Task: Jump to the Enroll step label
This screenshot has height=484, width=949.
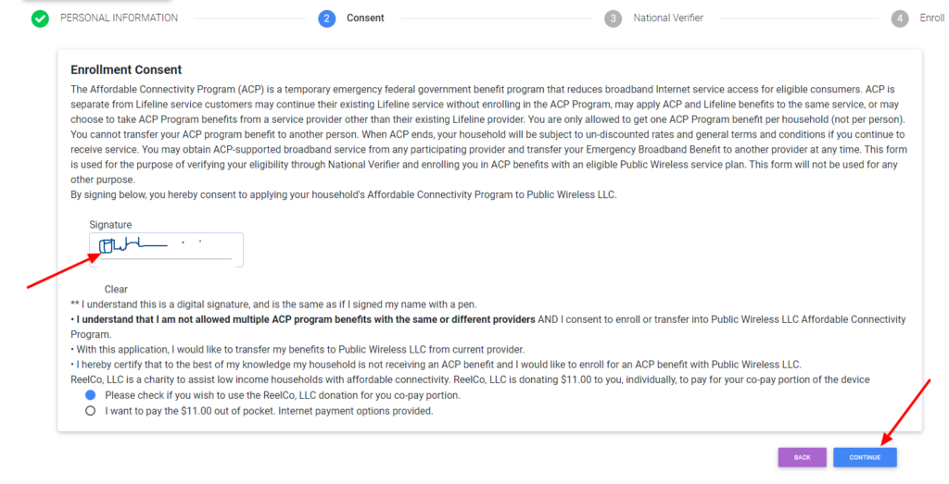Action: click(x=932, y=18)
